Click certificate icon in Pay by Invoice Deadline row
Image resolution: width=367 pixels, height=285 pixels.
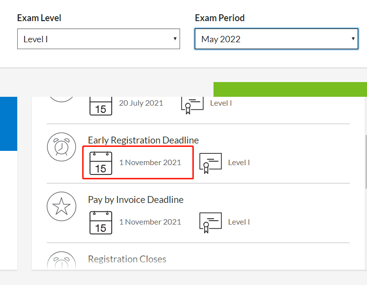pos(211,222)
